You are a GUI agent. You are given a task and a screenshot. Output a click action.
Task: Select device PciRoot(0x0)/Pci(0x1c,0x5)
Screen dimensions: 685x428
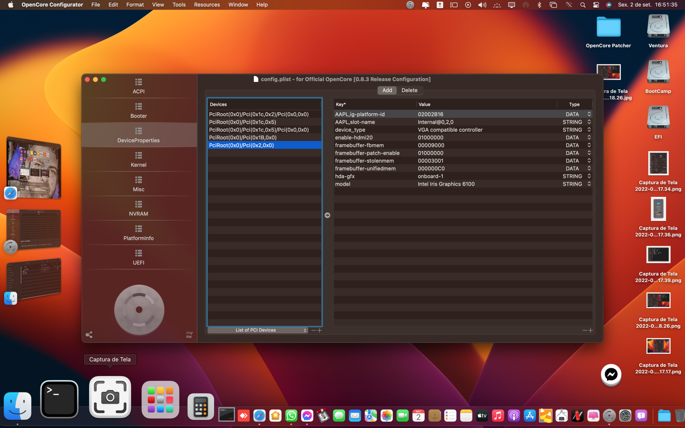point(264,122)
